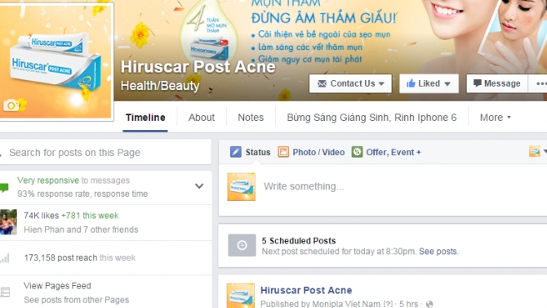Select the Photo / Video composer tab

tap(318, 152)
